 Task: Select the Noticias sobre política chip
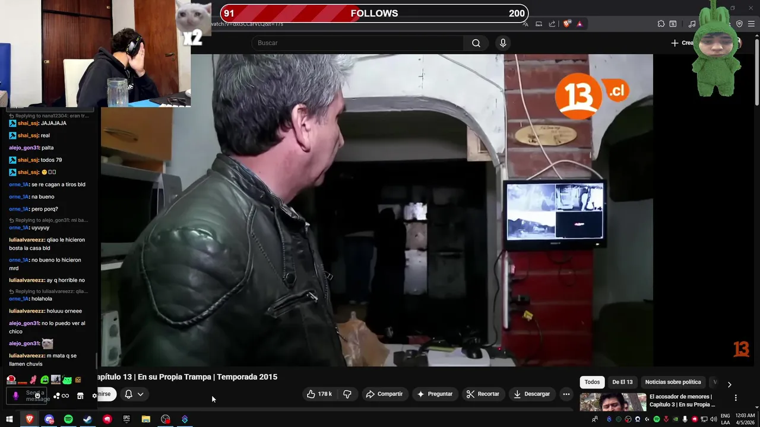coord(673,382)
